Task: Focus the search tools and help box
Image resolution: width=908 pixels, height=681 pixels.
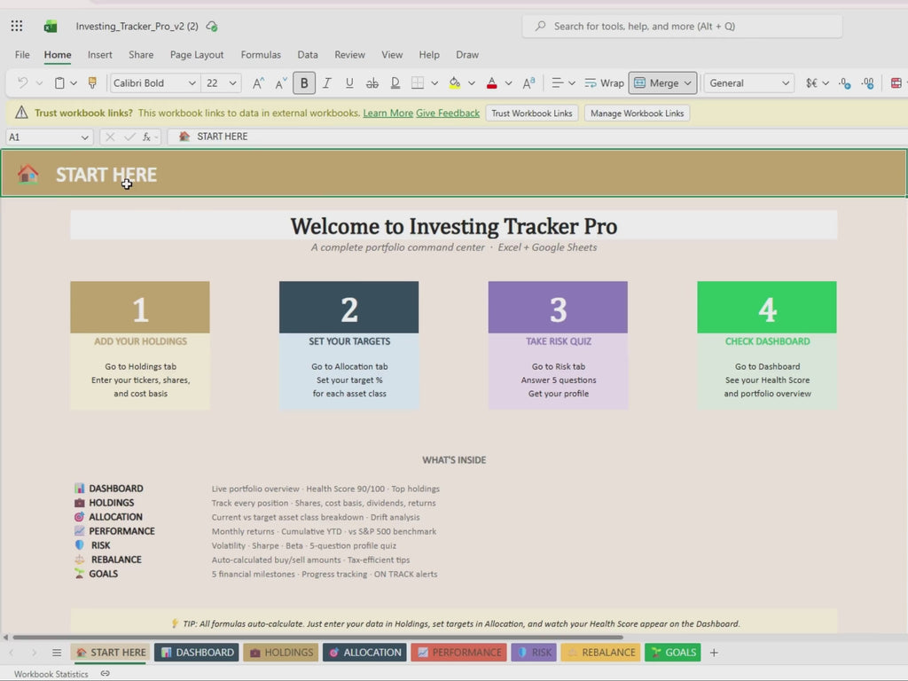Action: pos(682,26)
